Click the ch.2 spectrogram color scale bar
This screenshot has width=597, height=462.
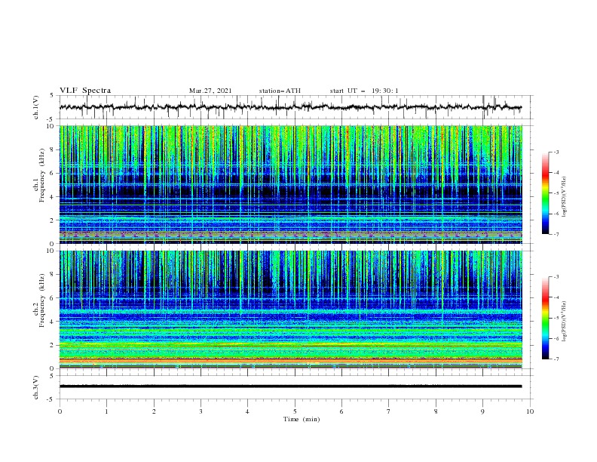tap(546, 318)
